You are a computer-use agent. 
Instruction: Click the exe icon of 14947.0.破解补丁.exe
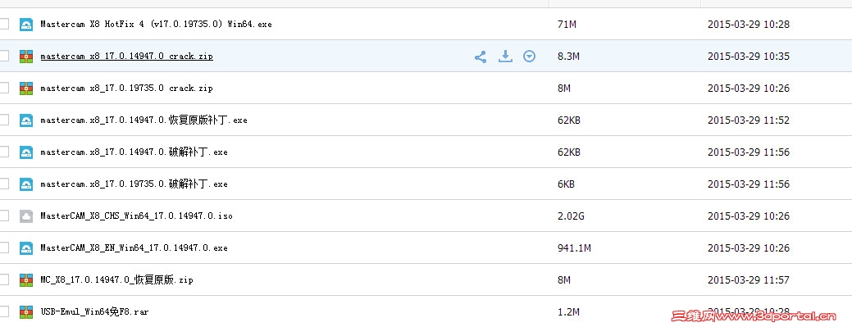point(26,152)
